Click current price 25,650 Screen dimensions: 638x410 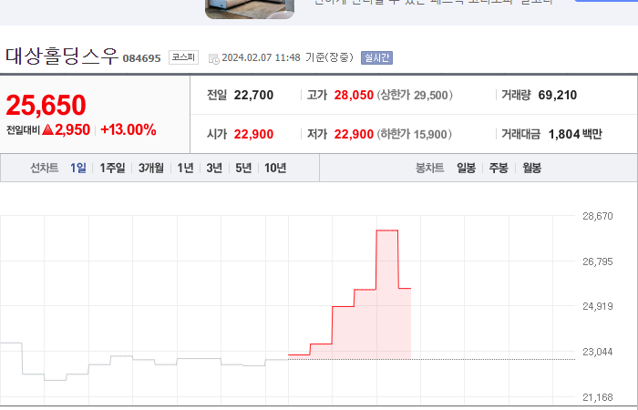tap(46, 105)
